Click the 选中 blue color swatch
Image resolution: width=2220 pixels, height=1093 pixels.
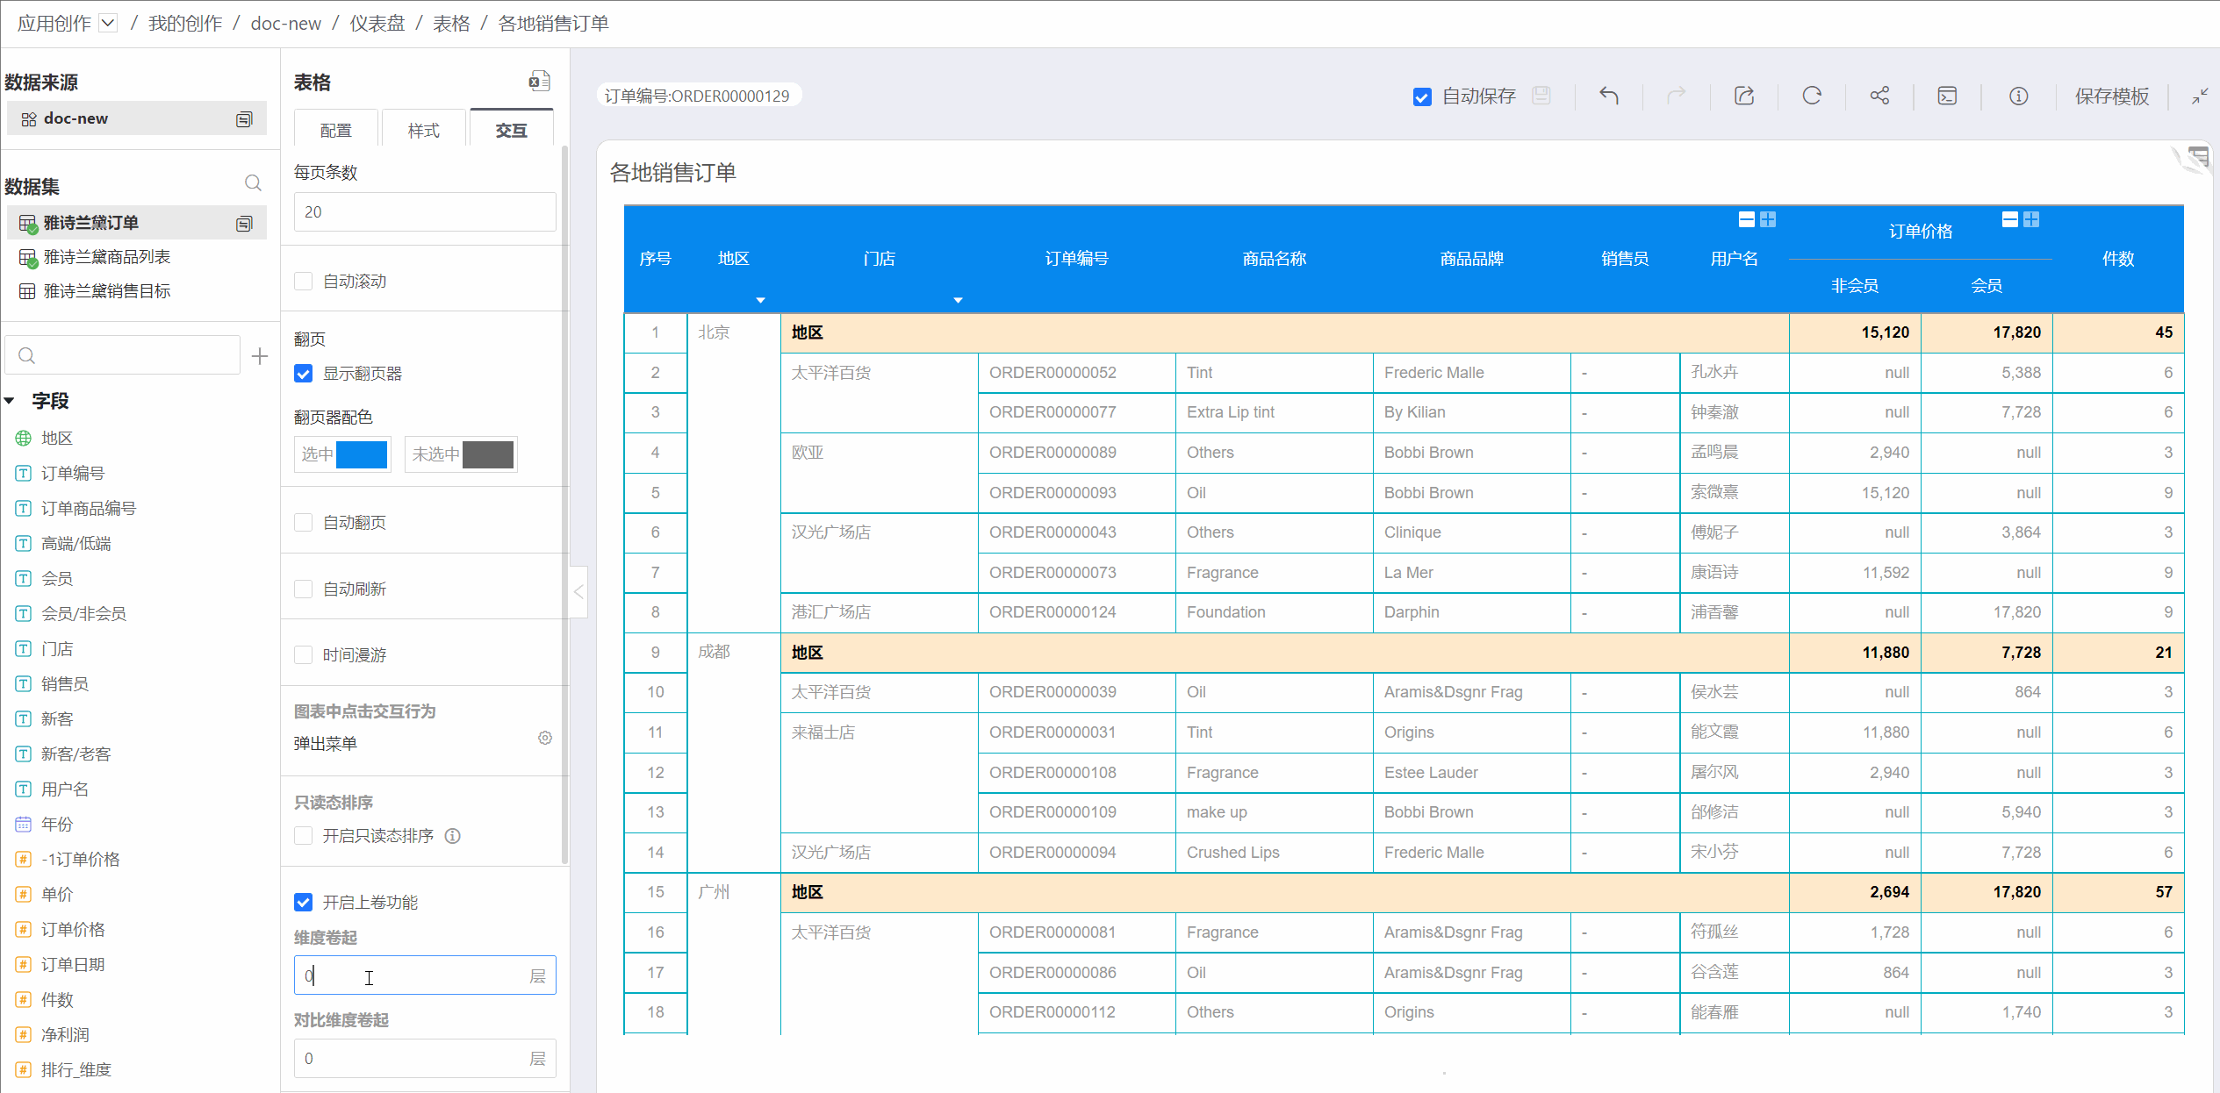[x=361, y=454]
